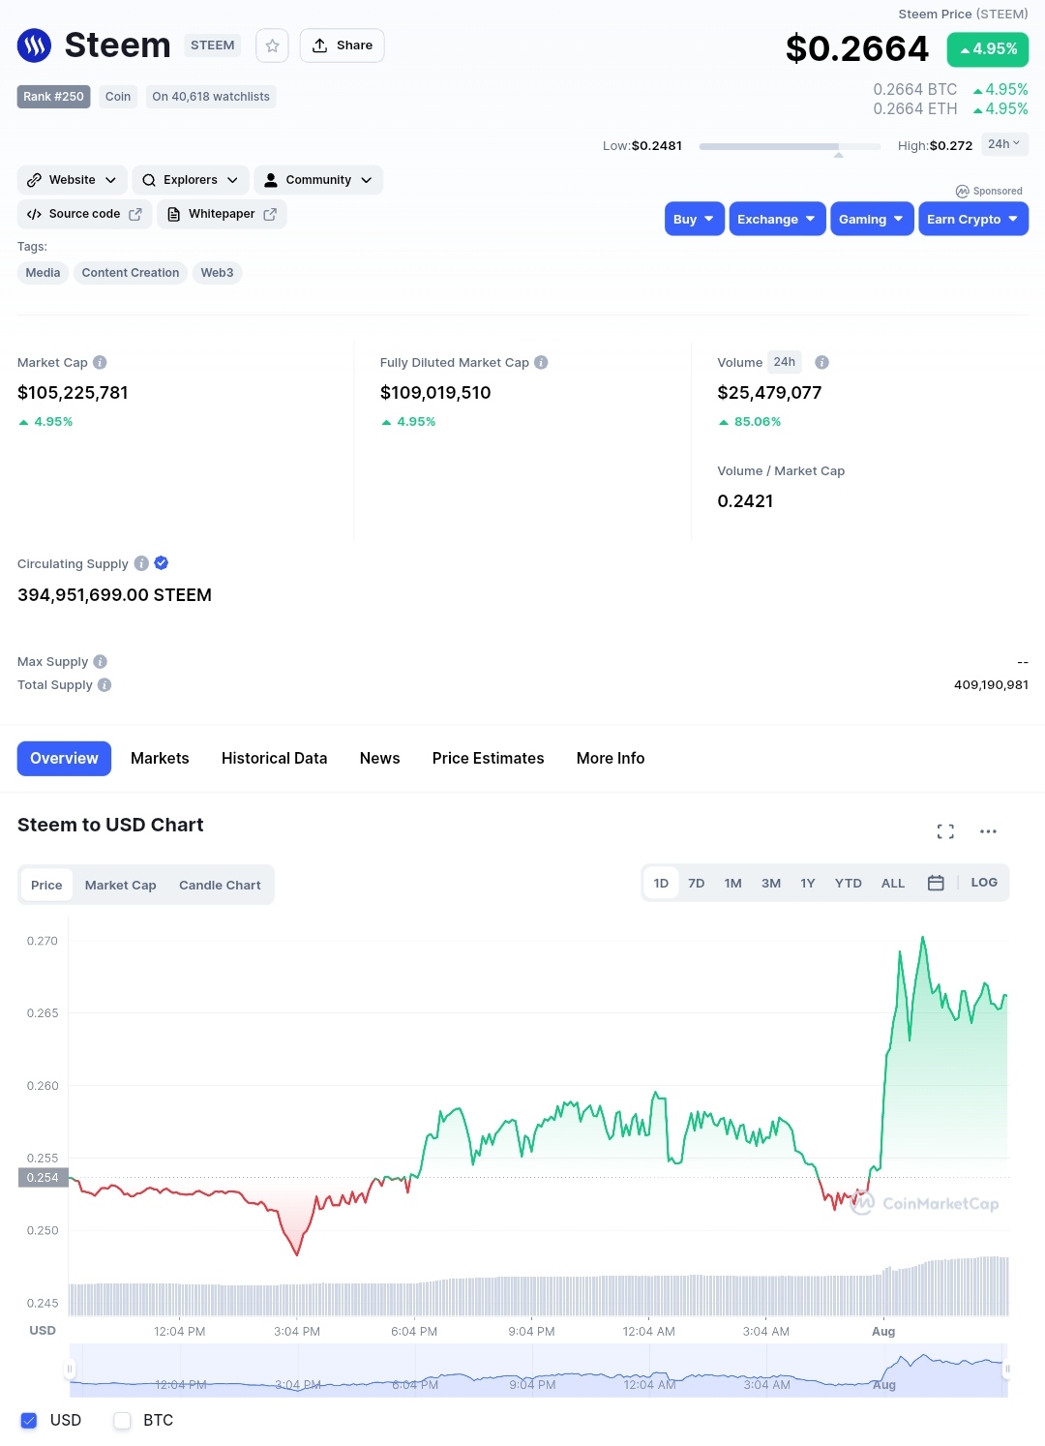Click the Rank #250 badge

pos(53,97)
